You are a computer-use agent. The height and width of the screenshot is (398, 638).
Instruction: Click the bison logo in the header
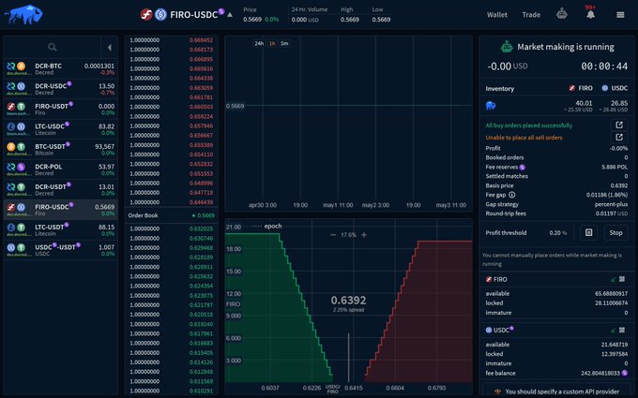point(23,14)
